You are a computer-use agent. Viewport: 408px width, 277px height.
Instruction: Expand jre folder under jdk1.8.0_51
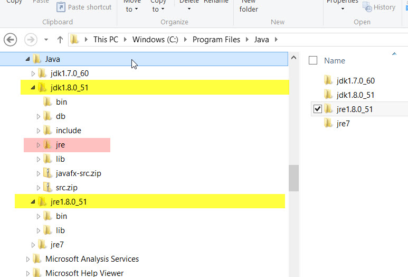coord(39,145)
